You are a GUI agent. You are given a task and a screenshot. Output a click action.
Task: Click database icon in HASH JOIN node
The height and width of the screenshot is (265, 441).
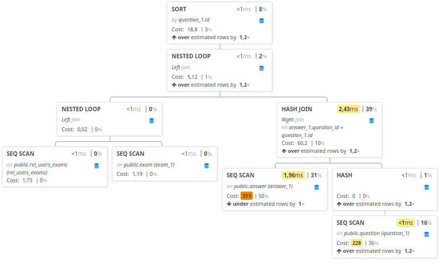(371, 120)
